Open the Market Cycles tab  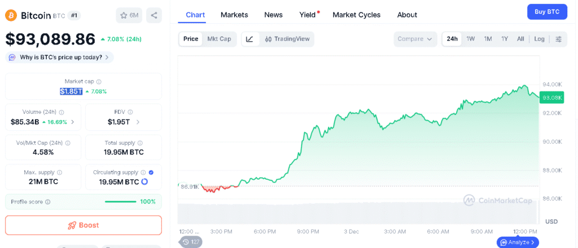pos(357,15)
